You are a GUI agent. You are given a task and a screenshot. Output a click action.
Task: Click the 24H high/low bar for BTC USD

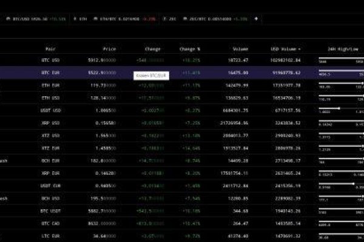(x=341, y=59)
